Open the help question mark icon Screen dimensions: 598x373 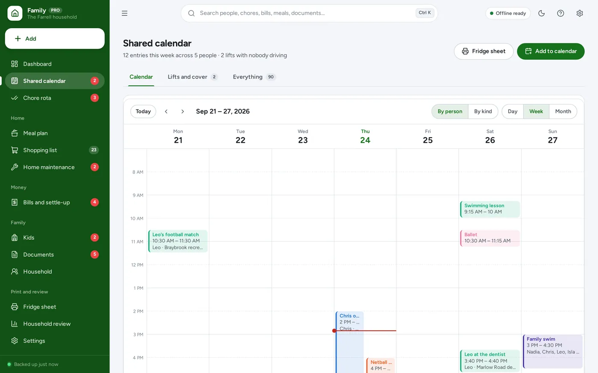pos(560,13)
